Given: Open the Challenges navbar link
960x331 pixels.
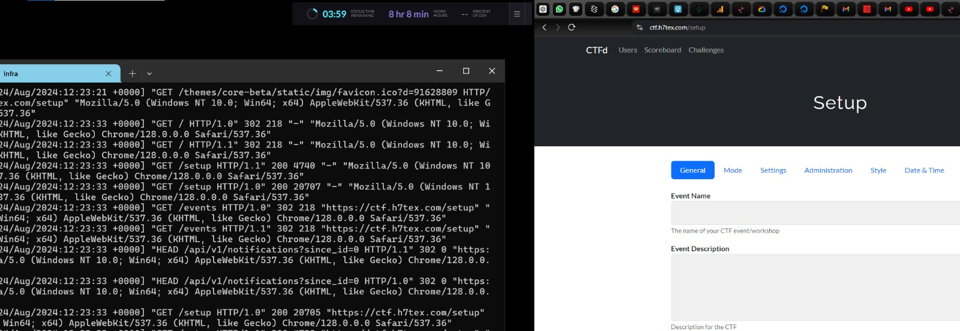Looking at the screenshot, I should click(x=706, y=50).
